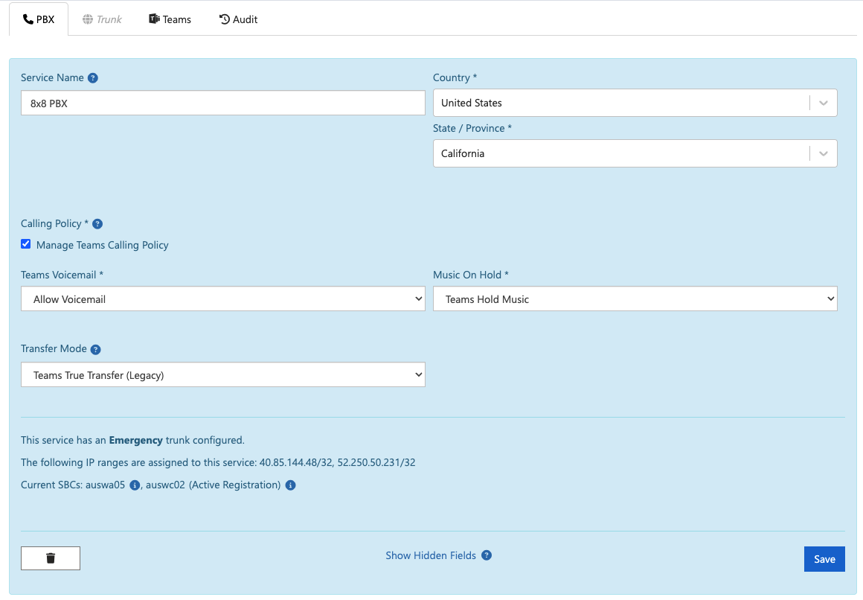Switch to the Teams tab
Viewport: 863px width, 600px height.
(170, 19)
